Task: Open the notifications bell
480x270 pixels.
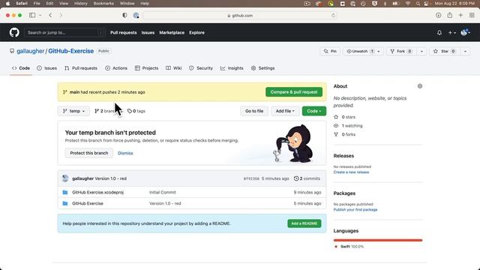Action: tap(439, 32)
